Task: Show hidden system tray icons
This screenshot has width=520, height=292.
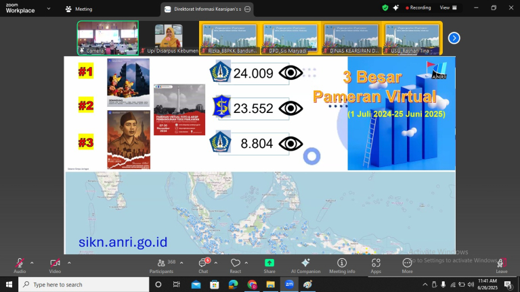Action: [425, 285]
